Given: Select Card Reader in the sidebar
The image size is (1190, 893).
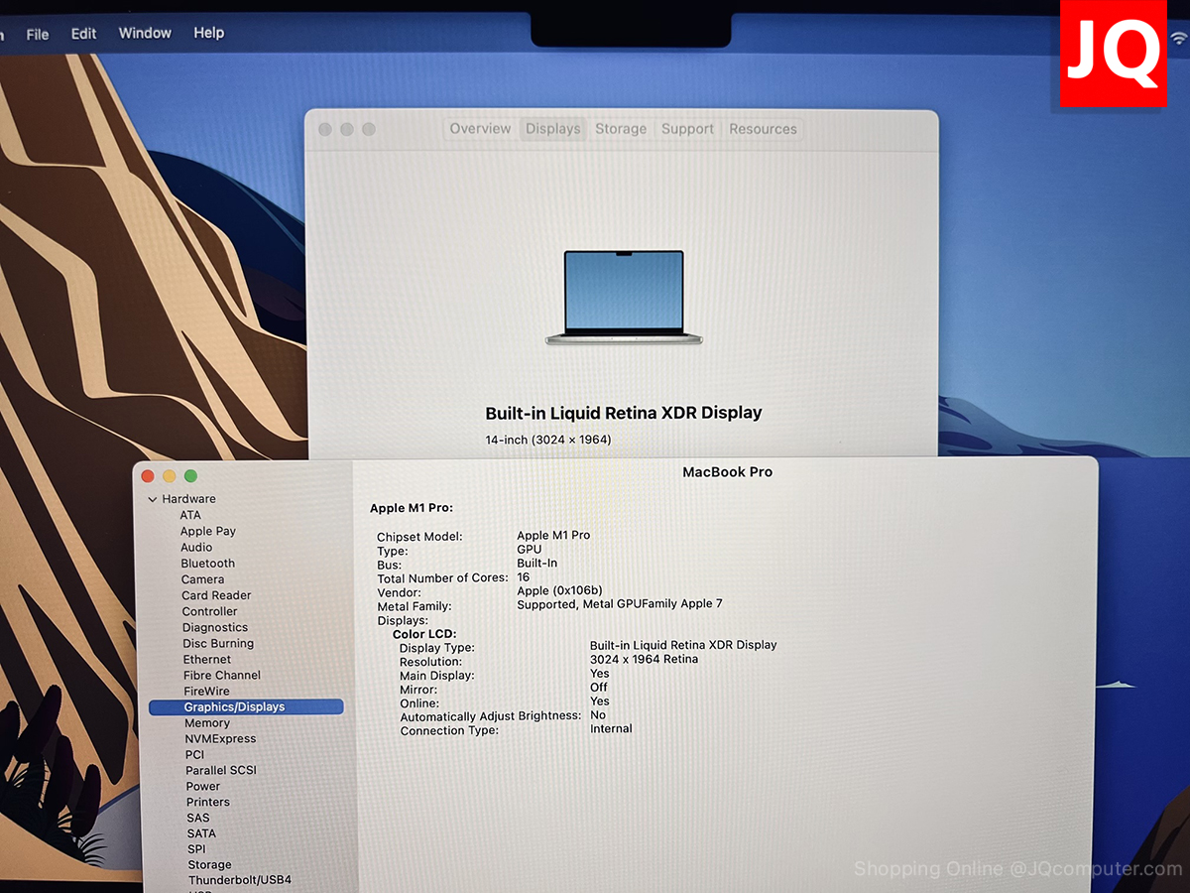Looking at the screenshot, I should pos(216,595).
